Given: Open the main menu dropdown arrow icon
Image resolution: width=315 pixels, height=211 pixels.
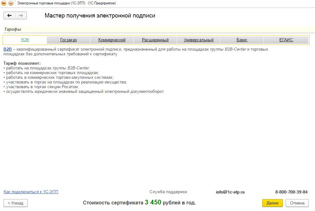Looking at the screenshot, I should (11, 3).
